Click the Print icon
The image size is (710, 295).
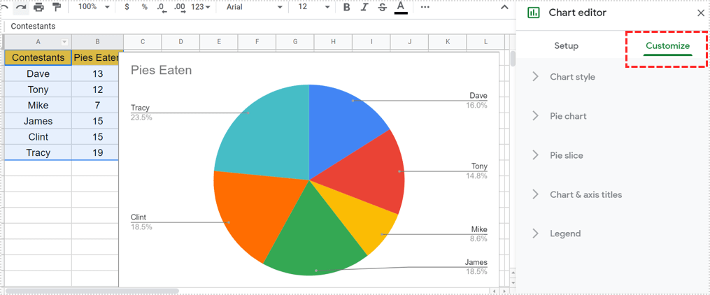(38, 7)
